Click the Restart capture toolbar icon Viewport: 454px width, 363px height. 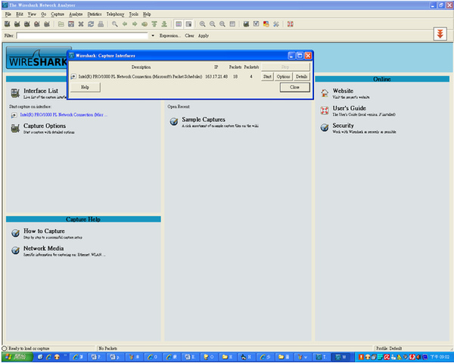(47, 24)
